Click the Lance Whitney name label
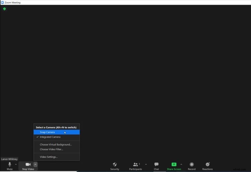The image size is (251, 172). [x=9, y=159]
